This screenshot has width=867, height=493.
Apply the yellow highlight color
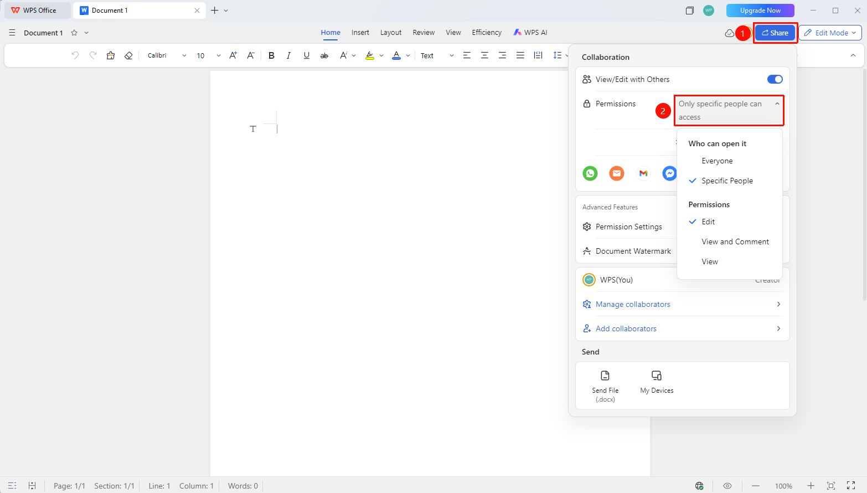click(370, 55)
